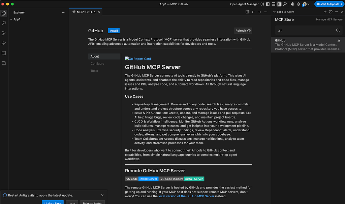Open the Explorer files icon in activity bar
This screenshot has width=345, height=204.
pyautogui.click(x=4, y=13)
